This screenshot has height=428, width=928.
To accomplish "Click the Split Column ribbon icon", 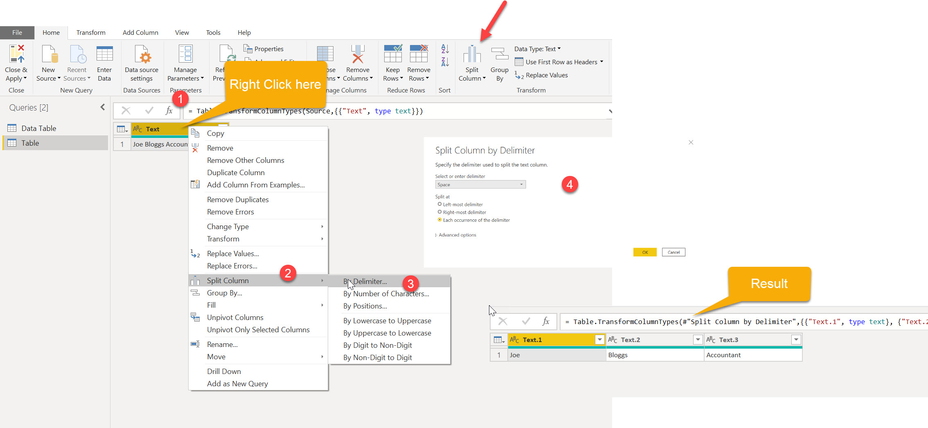I will pos(472,54).
